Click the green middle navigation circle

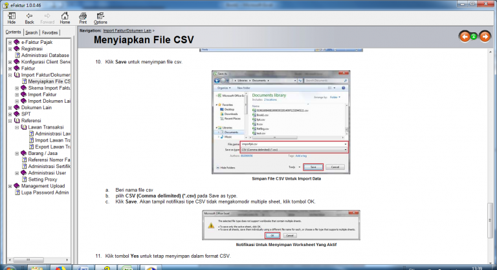tap(474, 37)
